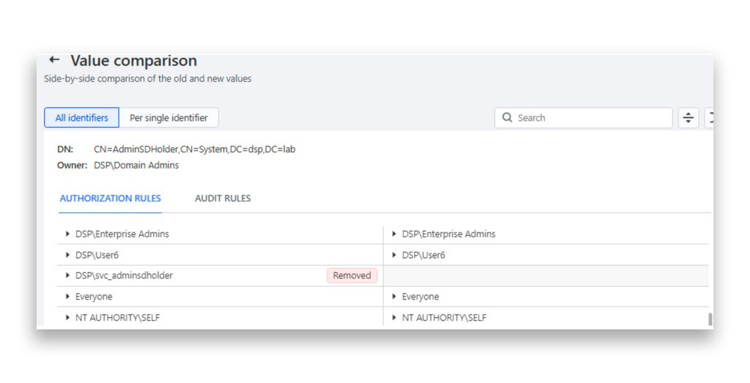Screen dimensions: 750x383
Task: Click the search magnifier icon
Action: click(507, 117)
